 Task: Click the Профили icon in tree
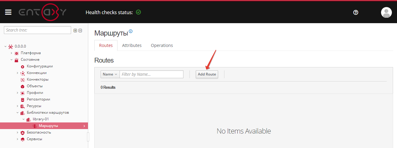coord(22,93)
